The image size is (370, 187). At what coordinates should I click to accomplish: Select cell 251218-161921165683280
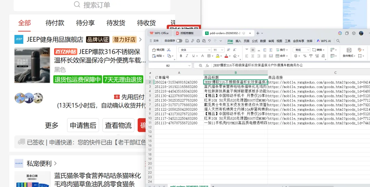coord(179,87)
